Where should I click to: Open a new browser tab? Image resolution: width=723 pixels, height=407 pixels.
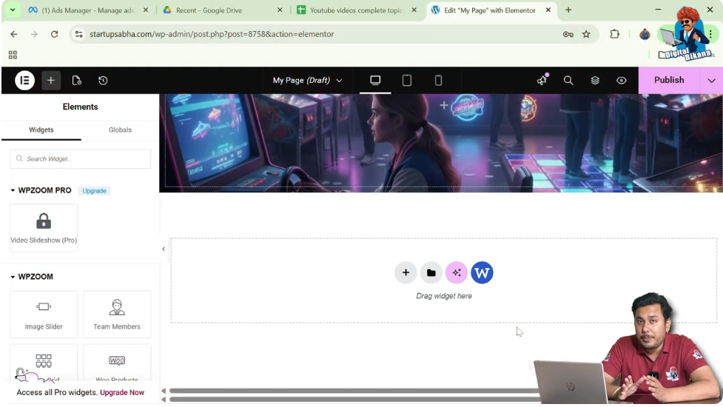pos(568,10)
